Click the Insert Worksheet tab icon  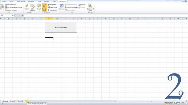tap(27, 101)
